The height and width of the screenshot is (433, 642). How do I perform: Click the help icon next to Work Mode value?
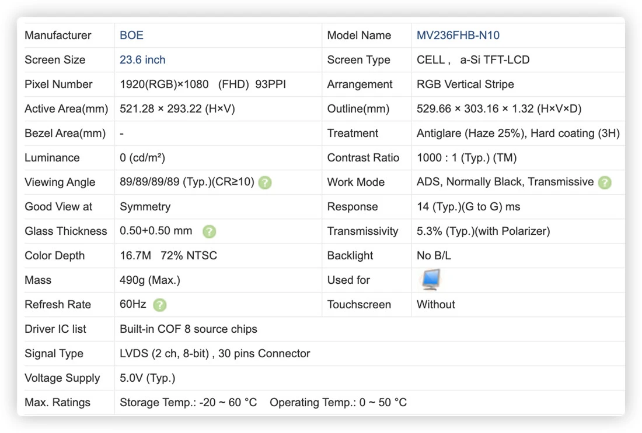coord(604,182)
